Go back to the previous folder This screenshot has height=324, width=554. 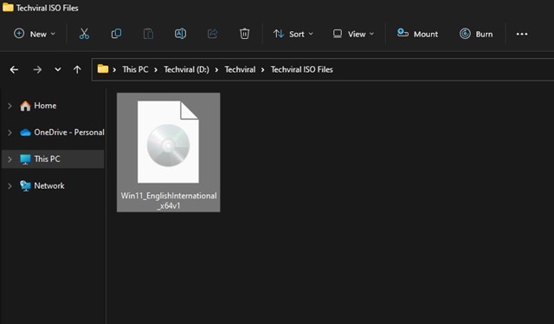(14, 69)
